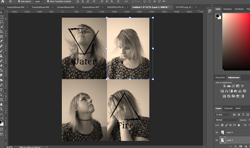The width and height of the screenshot is (250, 148).
Task: Hide Layer 4 visibility eye
Action: pos(217,132)
